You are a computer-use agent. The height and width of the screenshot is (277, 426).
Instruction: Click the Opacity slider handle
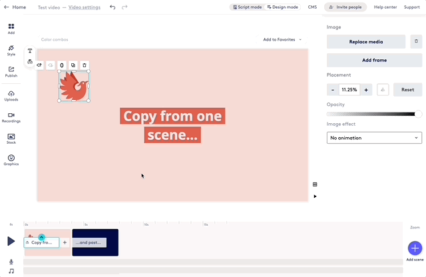(x=418, y=114)
